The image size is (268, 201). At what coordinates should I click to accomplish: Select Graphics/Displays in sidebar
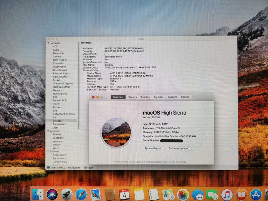click(63, 83)
